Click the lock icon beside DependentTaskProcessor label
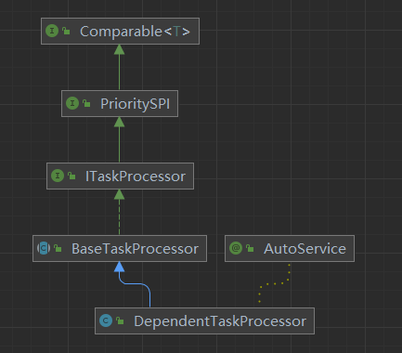 [120, 320]
